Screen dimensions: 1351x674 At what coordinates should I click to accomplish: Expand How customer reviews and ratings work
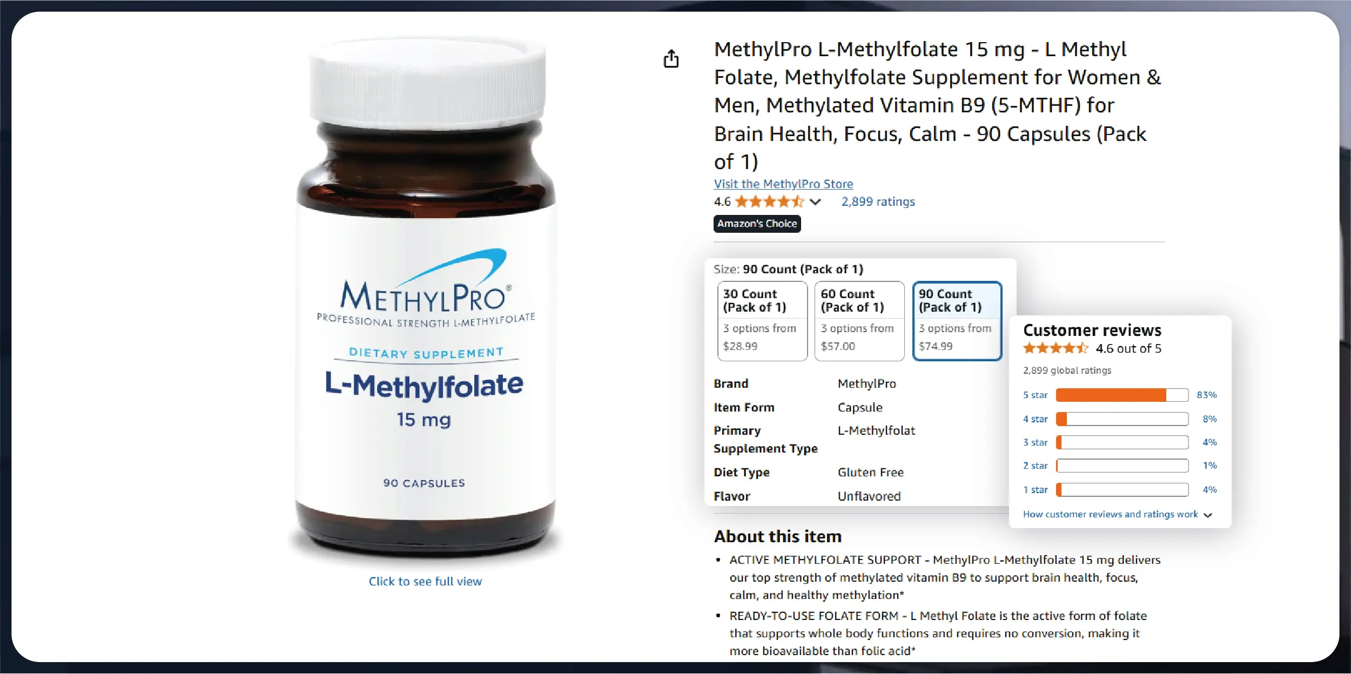[1110, 514]
